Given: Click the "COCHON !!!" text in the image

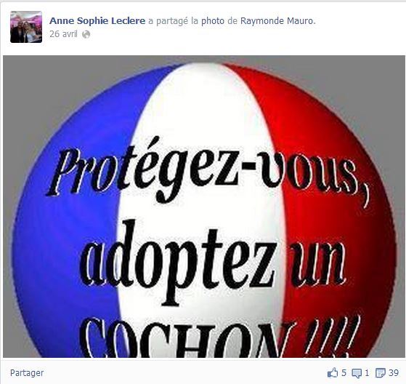Looking at the screenshot, I should (x=220, y=337).
